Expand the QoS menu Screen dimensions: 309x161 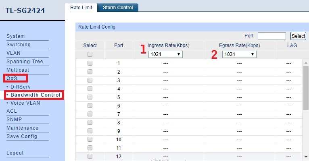tap(12, 78)
